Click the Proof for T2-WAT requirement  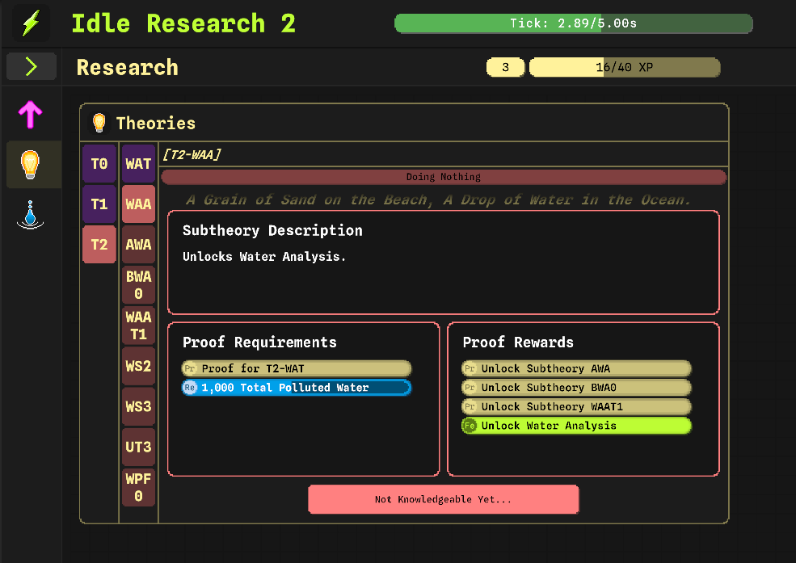click(296, 368)
